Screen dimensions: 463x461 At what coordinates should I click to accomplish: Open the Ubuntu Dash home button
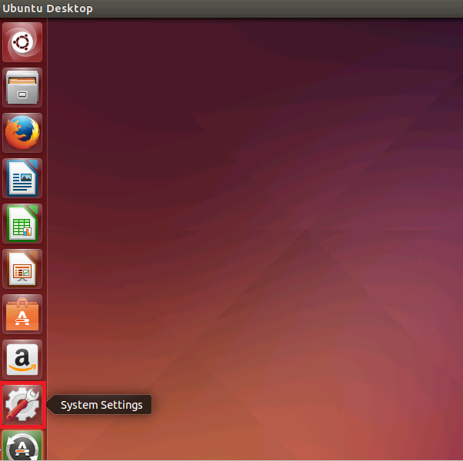(x=22, y=42)
